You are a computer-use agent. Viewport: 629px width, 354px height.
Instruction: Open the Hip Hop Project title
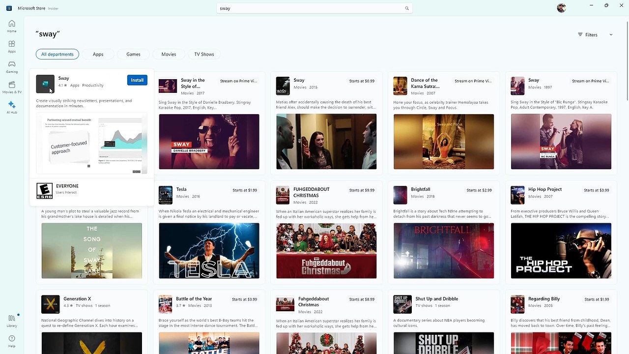(545, 189)
